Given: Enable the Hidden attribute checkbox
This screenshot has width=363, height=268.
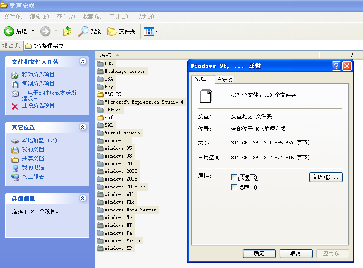Looking at the screenshot, I should click(x=235, y=187).
